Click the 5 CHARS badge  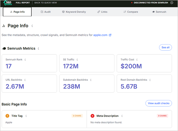pos(77,116)
